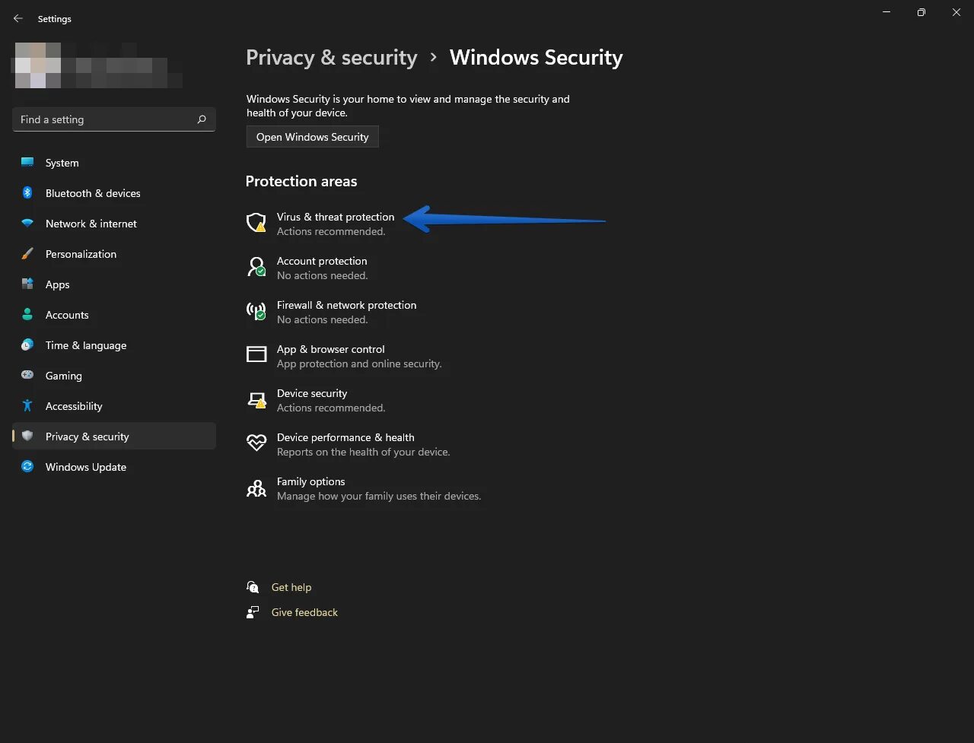Click 'No actions needed.' under Account protection
Viewport: 974px width, 743px height.
tap(322, 275)
